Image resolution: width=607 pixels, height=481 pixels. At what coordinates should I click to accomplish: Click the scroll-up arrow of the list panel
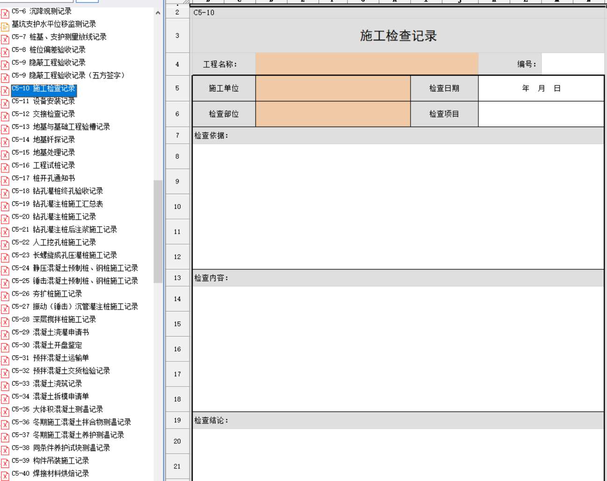click(158, 13)
